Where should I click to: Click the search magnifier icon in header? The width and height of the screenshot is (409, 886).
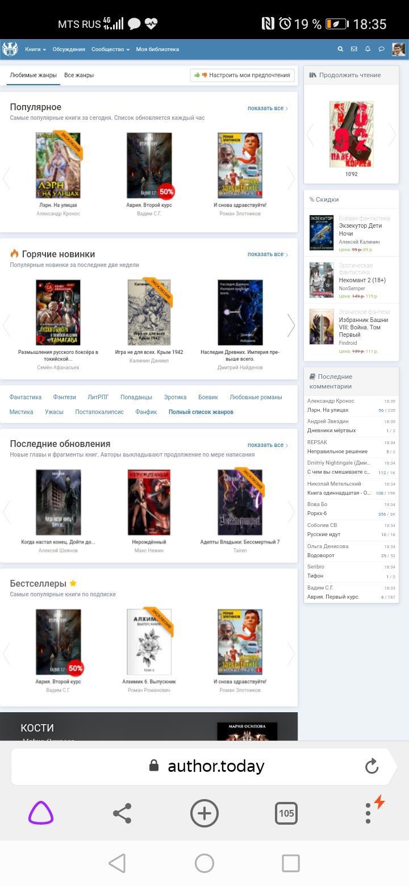pos(340,49)
